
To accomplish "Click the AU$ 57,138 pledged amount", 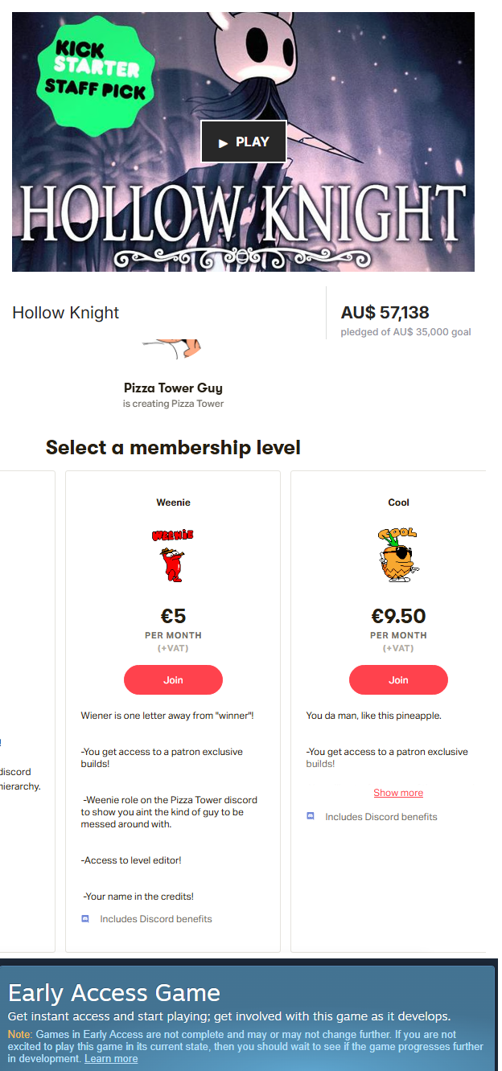I will [385, 313].
